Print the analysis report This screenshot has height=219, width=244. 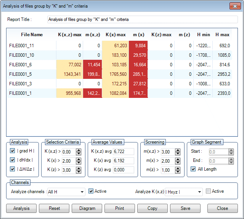[120, 208]
